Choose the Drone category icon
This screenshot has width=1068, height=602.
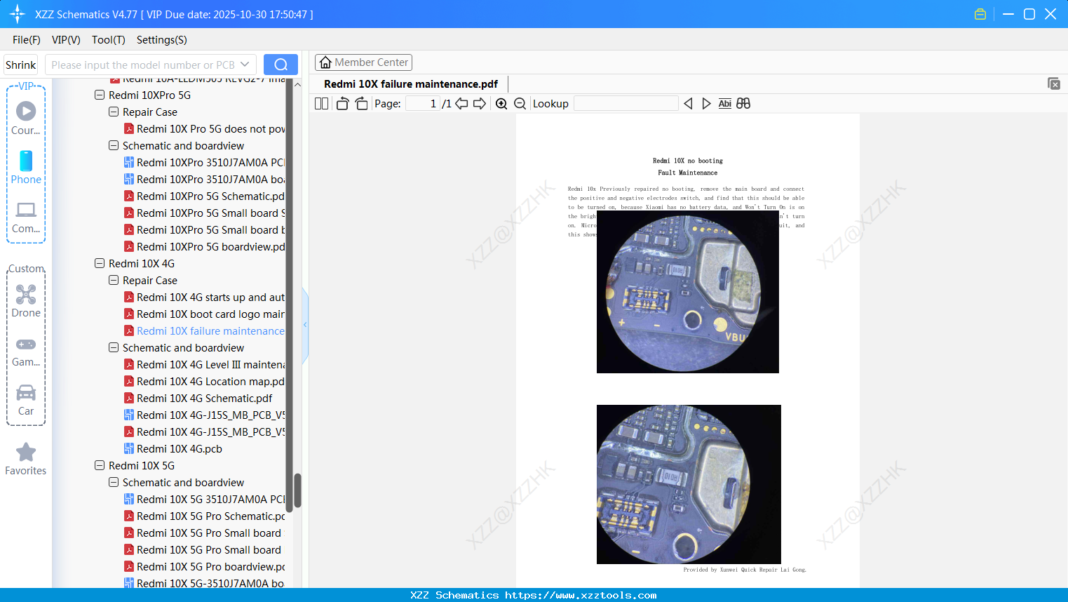click(x=26, y=301)
